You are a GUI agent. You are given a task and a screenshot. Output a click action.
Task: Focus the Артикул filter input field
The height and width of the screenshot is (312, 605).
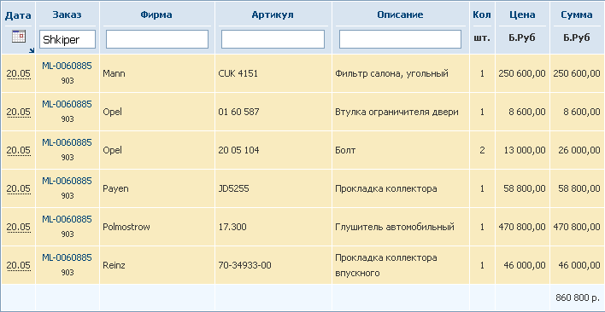pyautogui.click(x=273, y=39)
